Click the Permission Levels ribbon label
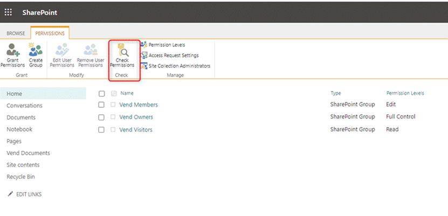Viewport: 448px width, 216px height. point(167,45)
